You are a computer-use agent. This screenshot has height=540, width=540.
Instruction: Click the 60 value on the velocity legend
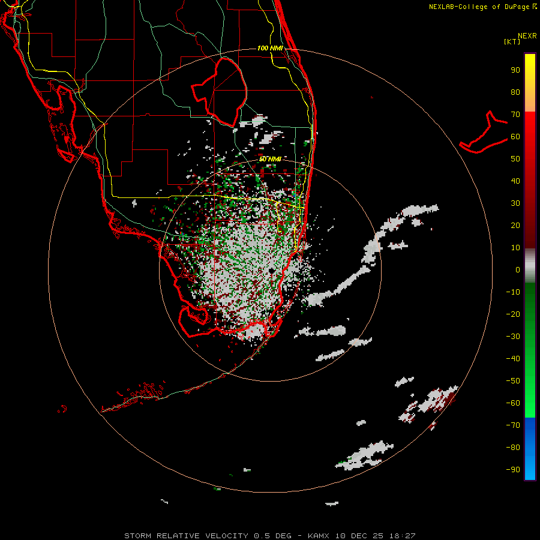(x=515, y=136)
